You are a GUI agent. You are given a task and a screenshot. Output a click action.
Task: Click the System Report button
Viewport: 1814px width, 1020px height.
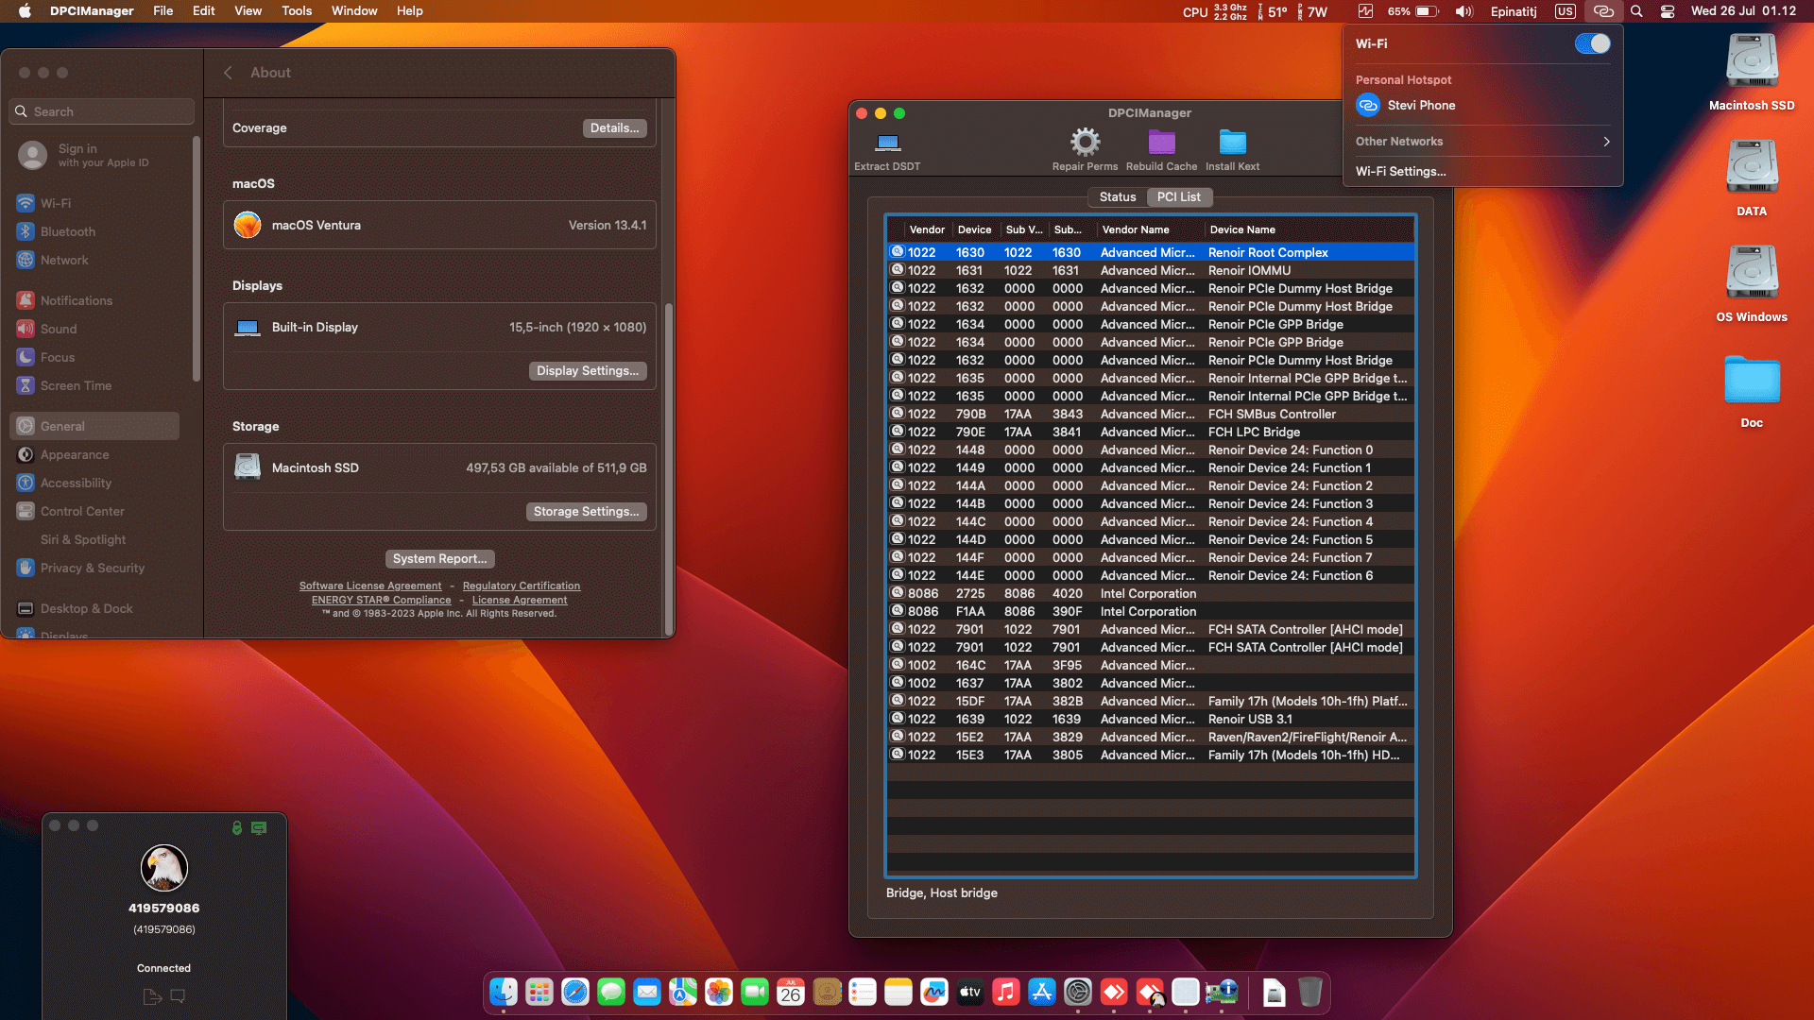coord(439,558)
